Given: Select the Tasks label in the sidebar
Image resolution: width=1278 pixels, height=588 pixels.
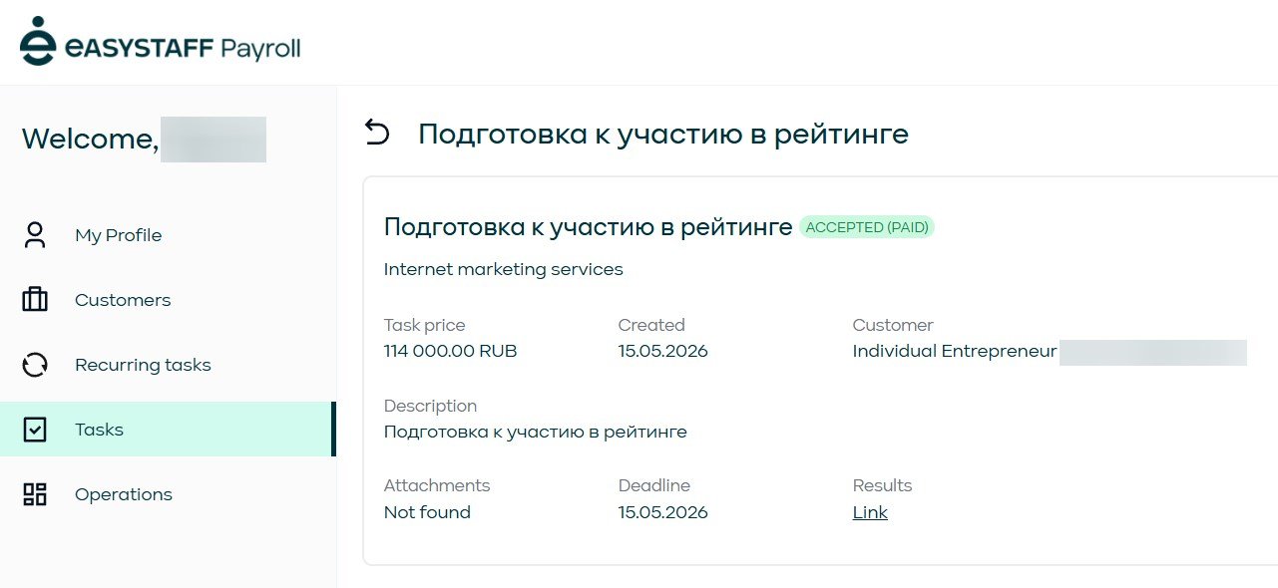Looking at the screenshot, I should (x=99, y=430).
